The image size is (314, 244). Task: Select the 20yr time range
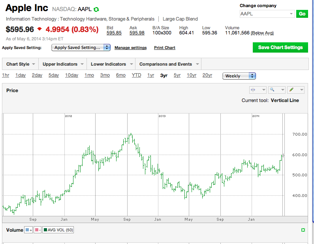pyautogui.click(x=207, y=75)
